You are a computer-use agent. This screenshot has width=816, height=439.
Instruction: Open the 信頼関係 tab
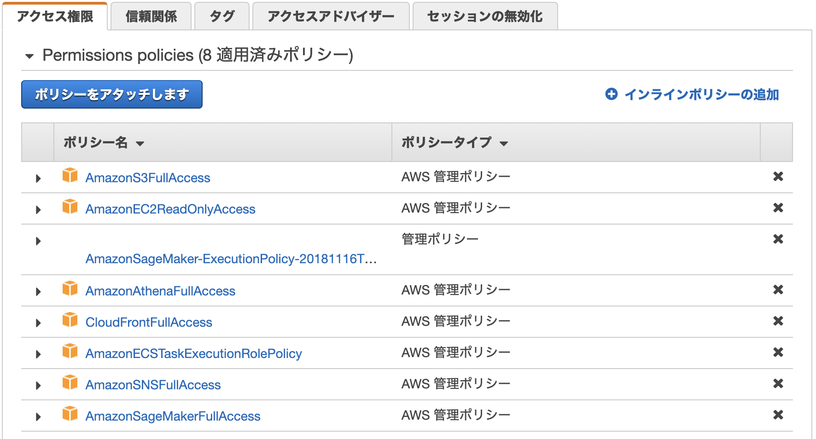[x=151, y=17]
